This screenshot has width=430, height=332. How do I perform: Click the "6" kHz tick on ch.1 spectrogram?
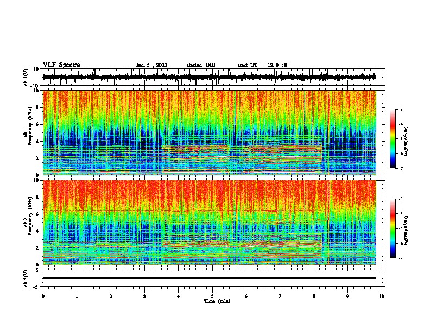(38, 125)
